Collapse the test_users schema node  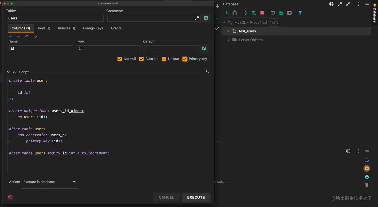pos(228,31)
